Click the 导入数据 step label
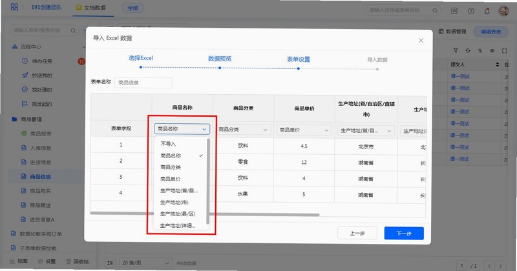Screen dimensions: 517x271 pyautogui.click(x=377, y=59)
